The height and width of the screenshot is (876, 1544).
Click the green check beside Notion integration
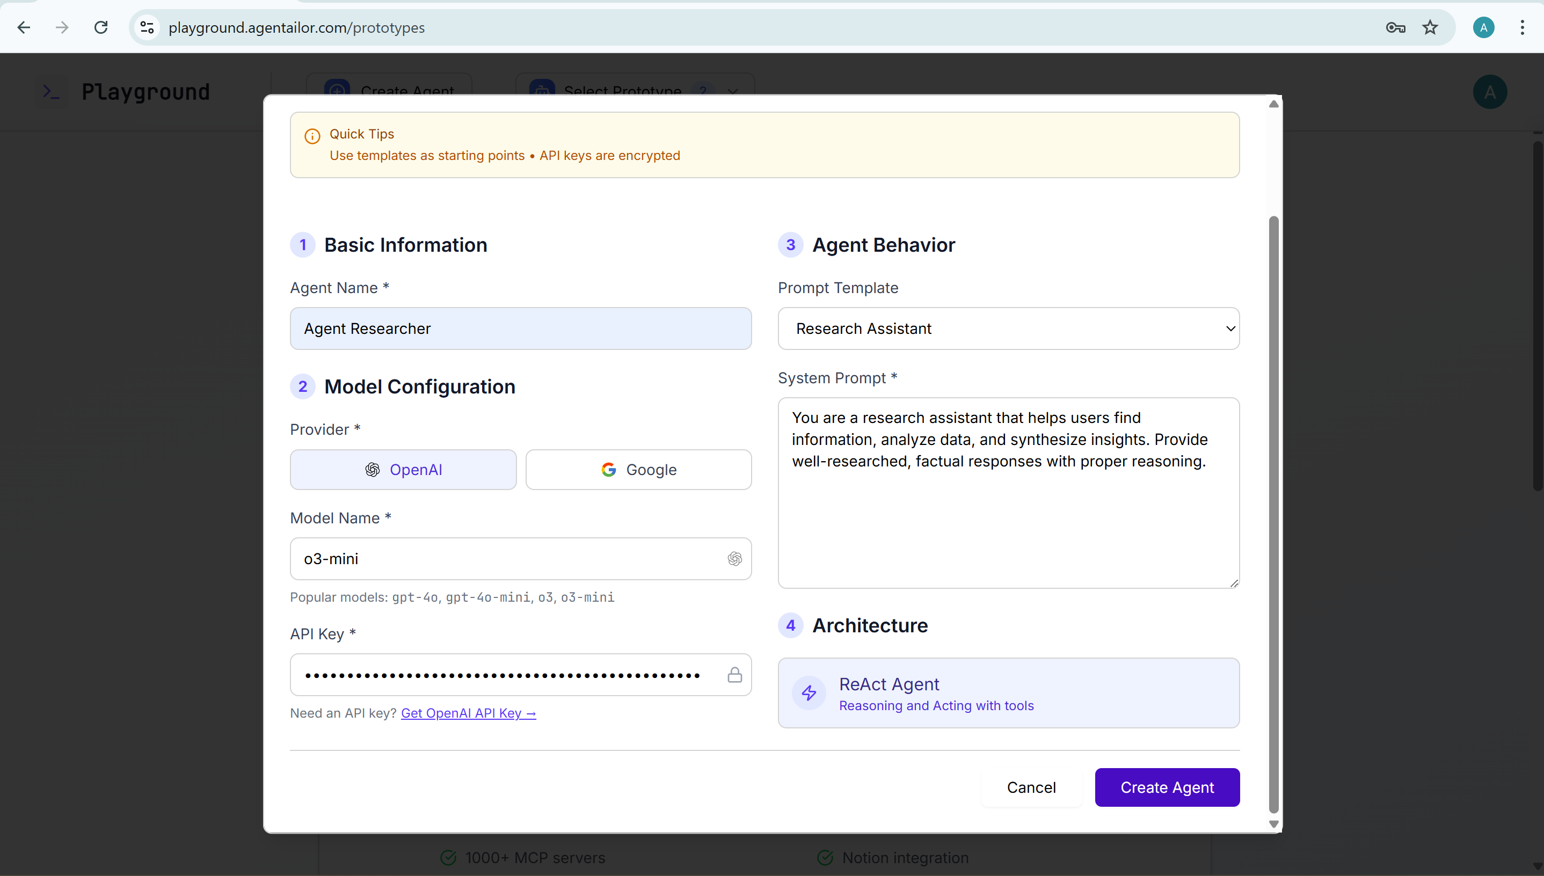pyautogui.click(x=826, y=857)
